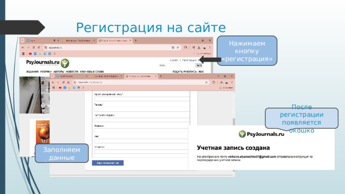
Task: Open red letter A bookmark in homepage window
Action: (54, 54)
